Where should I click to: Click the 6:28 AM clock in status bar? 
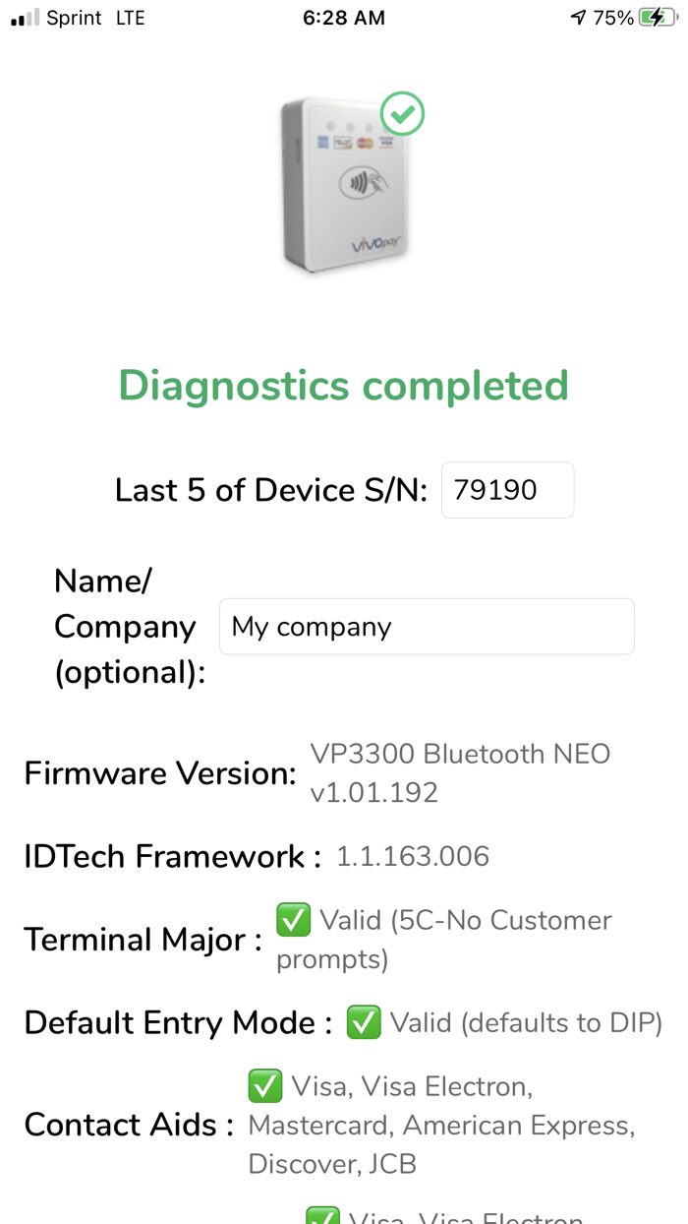coord(343,16)
